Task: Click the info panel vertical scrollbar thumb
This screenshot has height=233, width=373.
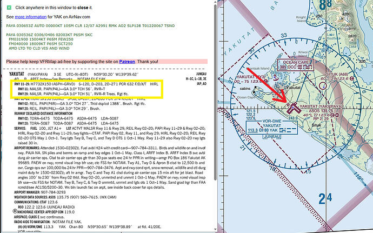Action: point(215,91)
